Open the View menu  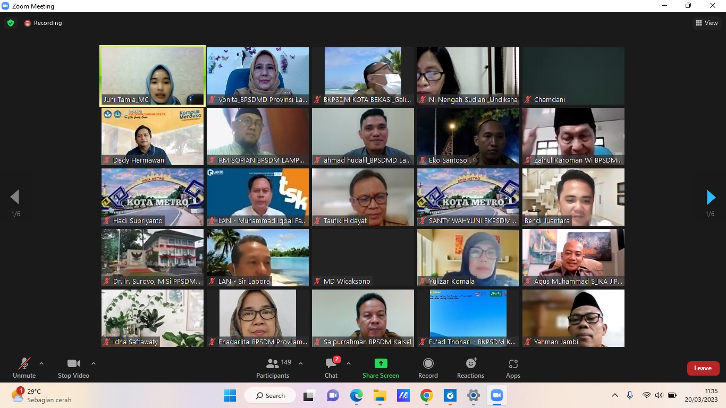click(708, 23)
